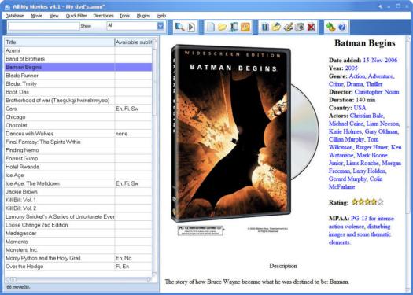Open database using yellow folder icon
413x295 pixels.
click(x=222, y=27)
